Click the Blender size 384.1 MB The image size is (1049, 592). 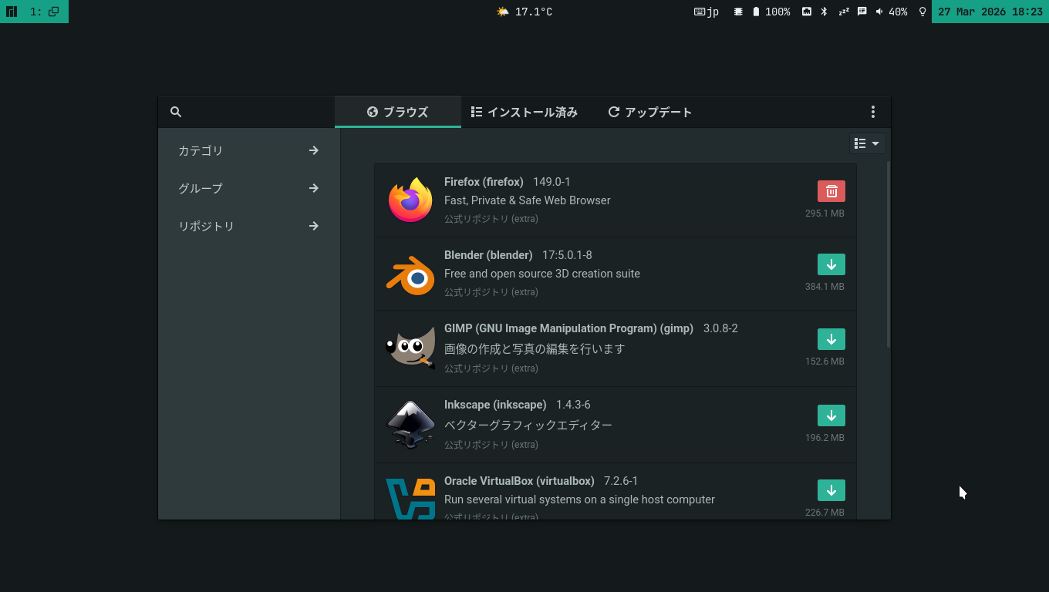[x=825, y=287]
